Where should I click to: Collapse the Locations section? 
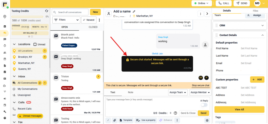14,44
